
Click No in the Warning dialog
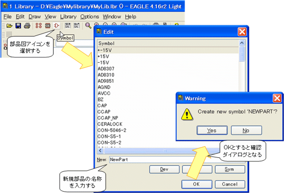[x=247, y=130]
